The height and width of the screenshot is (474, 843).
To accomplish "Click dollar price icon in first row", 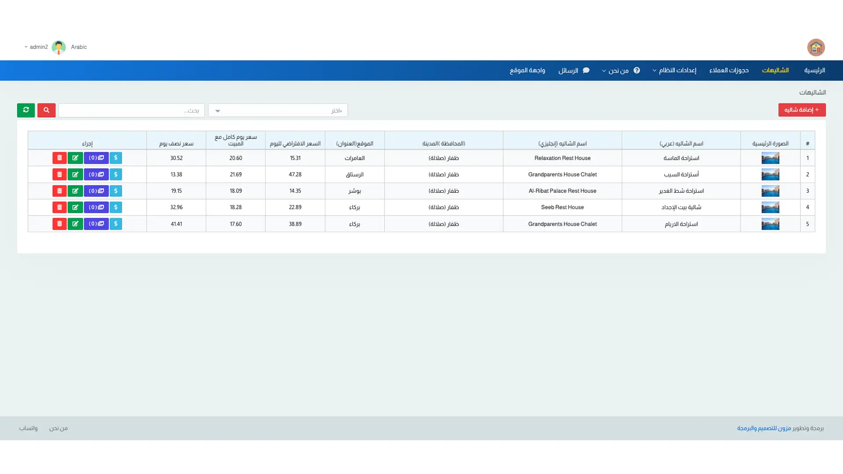I will coord(115,158).
